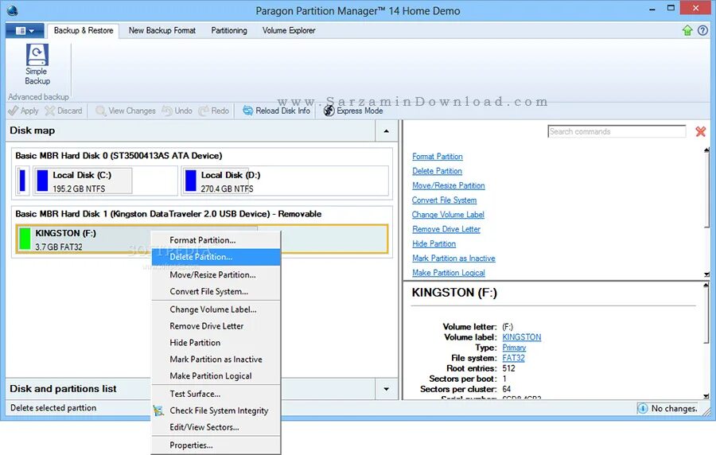Choose Format Partition... in context menu
Viewport: 716px width, 455px height.
coord(216,240)
